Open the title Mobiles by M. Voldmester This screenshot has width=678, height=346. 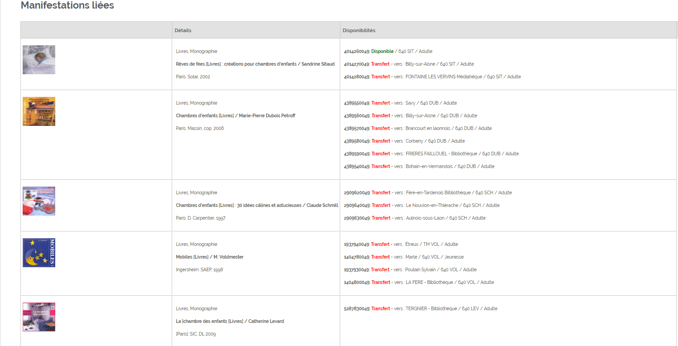click(210, 257)
